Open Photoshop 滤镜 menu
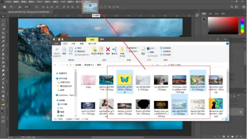Viewport: 247px width, 139px height. click(55, 2)
